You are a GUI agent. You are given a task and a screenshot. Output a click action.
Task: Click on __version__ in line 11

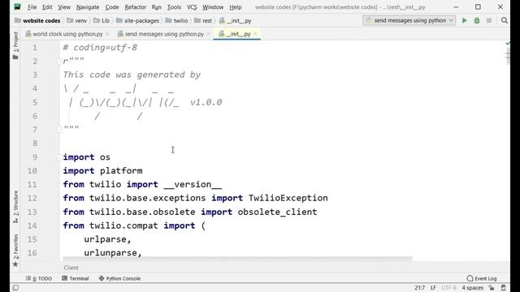[193, 184]
